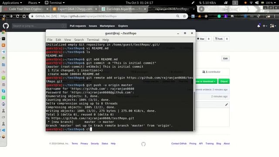This screenshot has width=279, height=157.
Task: Open Explore in GitHub header
Action: (x=123, y=26)
